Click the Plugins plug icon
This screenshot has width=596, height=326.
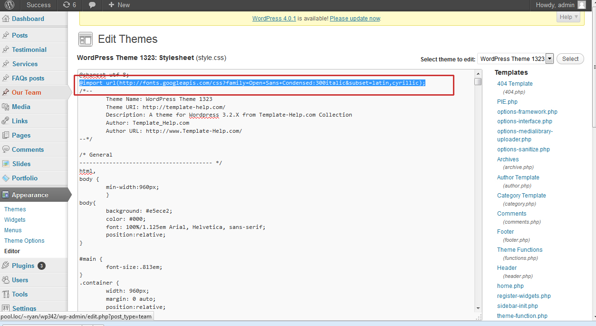pos(6,266)
